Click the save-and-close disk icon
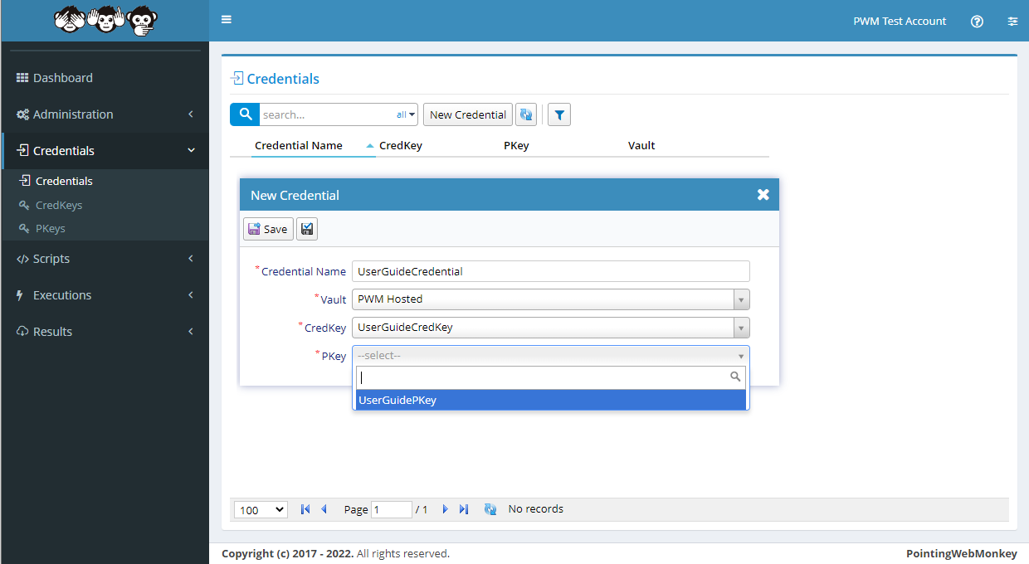 (307, 229)
